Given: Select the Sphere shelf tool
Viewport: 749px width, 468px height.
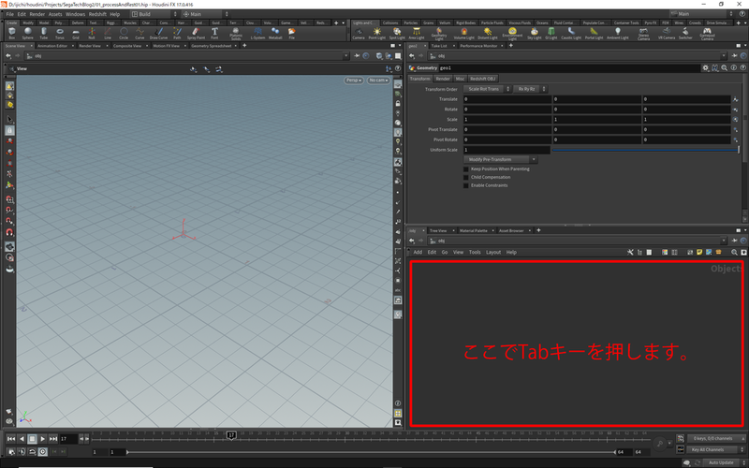Looking at the screenshot, I should pos(28,33).
